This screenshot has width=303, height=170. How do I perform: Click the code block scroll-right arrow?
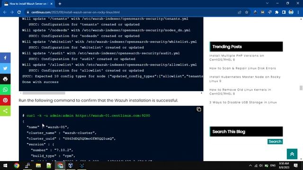tap(201, 93)
